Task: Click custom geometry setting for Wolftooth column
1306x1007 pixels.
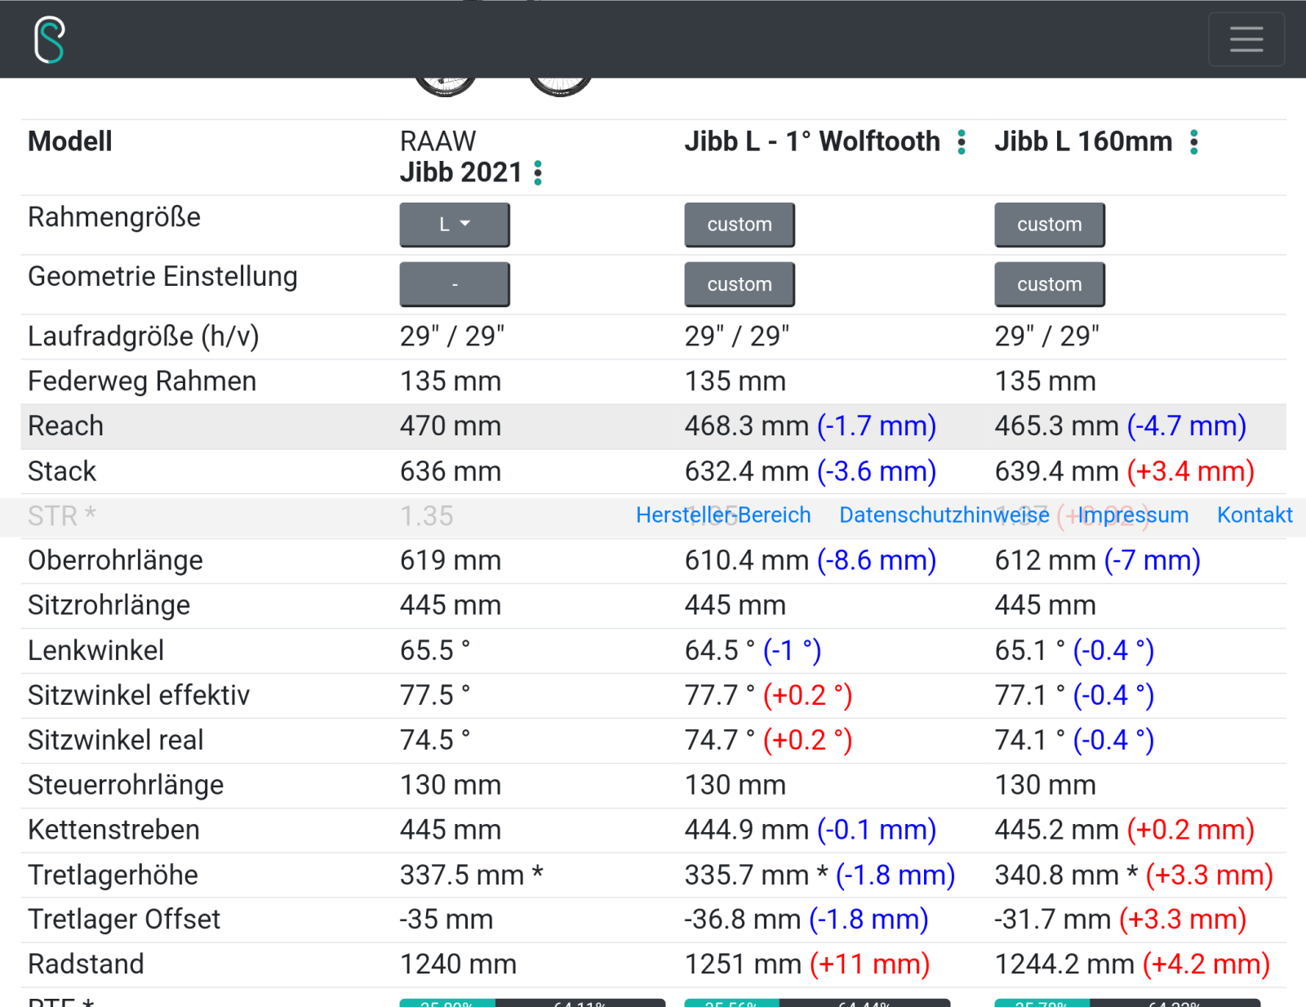Action: [x=739, y=284]
